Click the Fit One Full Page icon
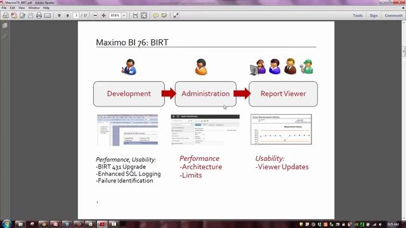The height and width of the screenshot is (228, 406). [144, 15]
